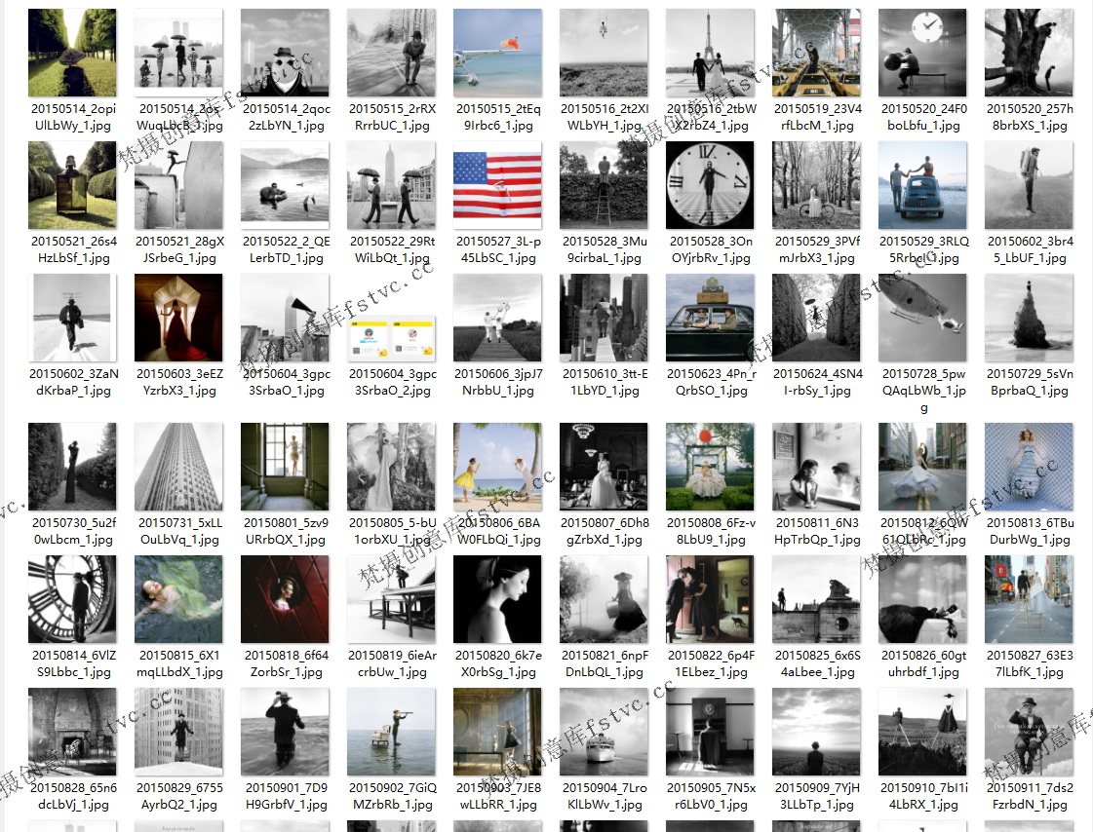This screenshot has height=832, width=1093.
Task: Click the file label 20150529_3PVfmJrbX3_1.jpg
Action: pyautogui.click(x=817, y=249)
